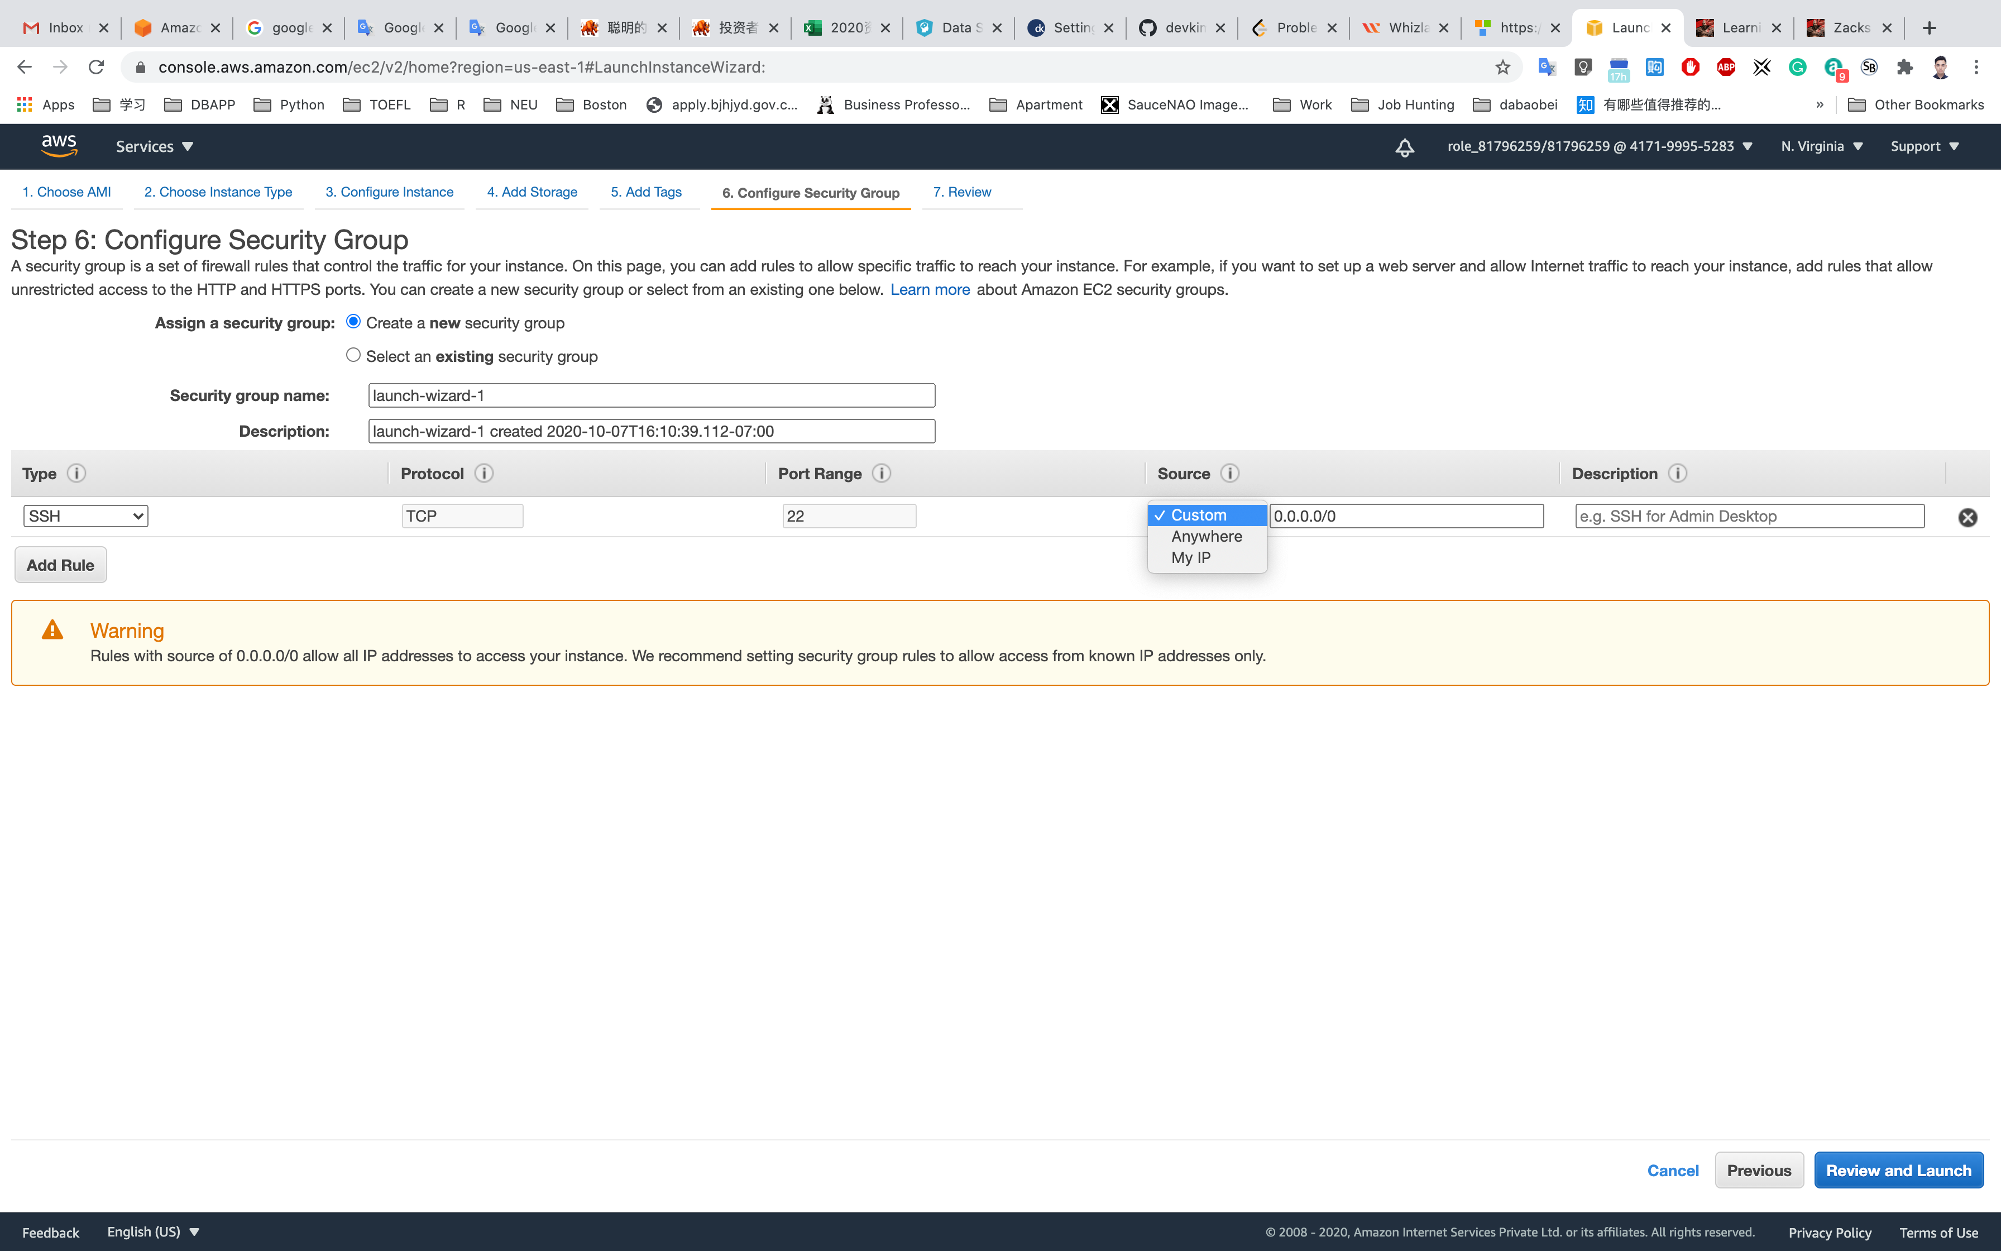Choose Anywhere from the Source list
This screenshot has width=2001, height=1251.
coord(1205,536)
